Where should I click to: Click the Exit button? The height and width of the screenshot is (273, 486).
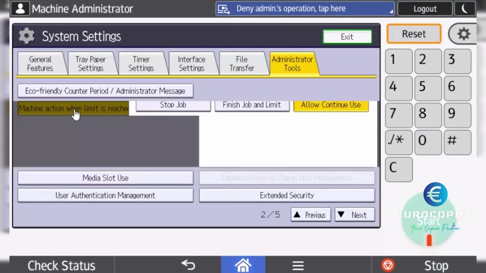click(347, 37)
